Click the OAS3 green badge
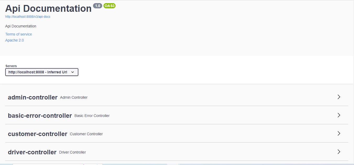The width and height of the screenshot is (354, 165). (110, 6)
